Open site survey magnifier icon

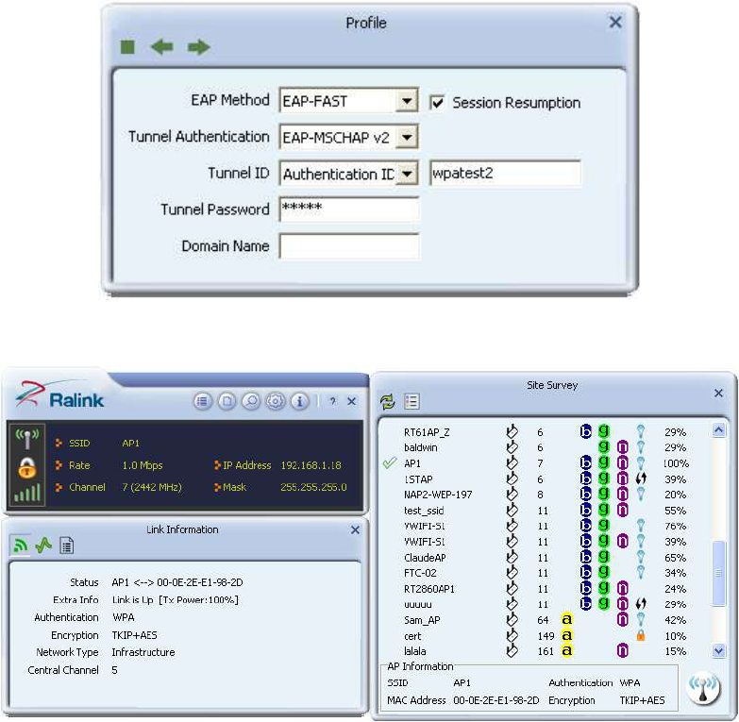pos(251,401)
